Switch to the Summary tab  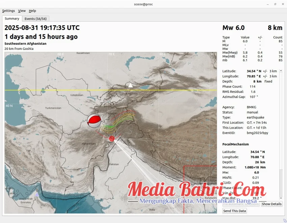pyautogui.click(x=12, y=19)
